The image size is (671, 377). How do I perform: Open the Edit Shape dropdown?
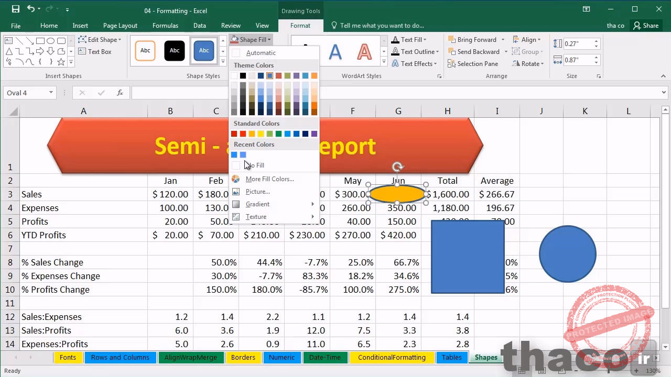click(x=100, y=40)
